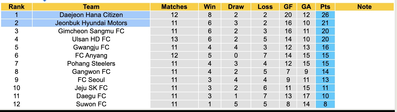Click the Rank column header
This screenshot has height=112, width=397.
[x=17, y=7]
